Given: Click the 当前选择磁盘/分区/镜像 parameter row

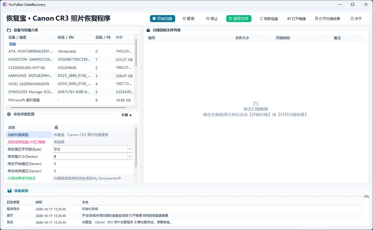Looking at the screenshot, I should click(x=70, y=142).
